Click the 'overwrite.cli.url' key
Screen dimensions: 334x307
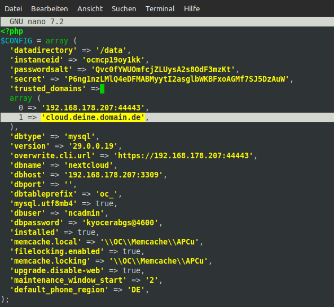click(52, 155)
